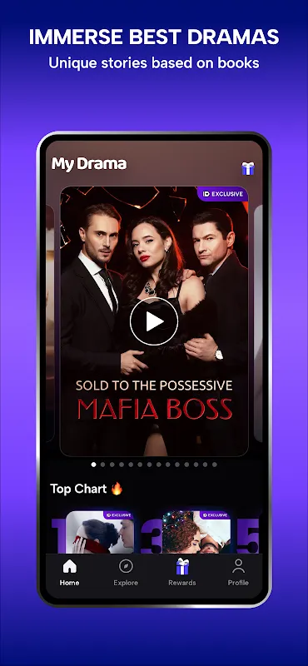Show the next poster peeking at right
The width and height of the screenshot is (308, 666).
(258, 323)
